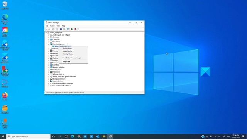Open the File menu
The image size is (247, 139).
pyautogui.click(x=47, y=26)
